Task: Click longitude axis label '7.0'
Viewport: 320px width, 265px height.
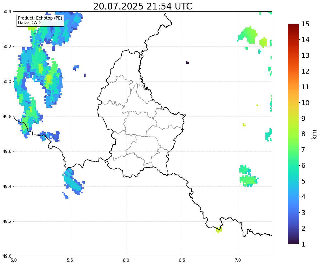Action: click(x=238, y=260)
